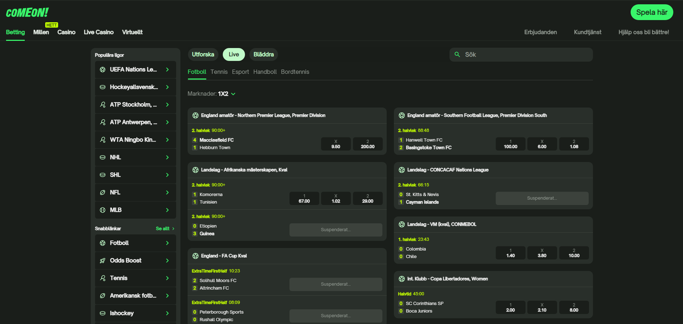Image resolution: width=683 pixels, height=324 pixels.
Task: Toggle the Utforska filter pill
Action: (x=203, y=54)
